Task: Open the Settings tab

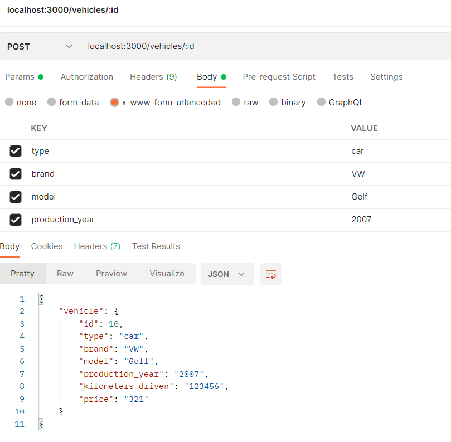Action: (386, 77)
